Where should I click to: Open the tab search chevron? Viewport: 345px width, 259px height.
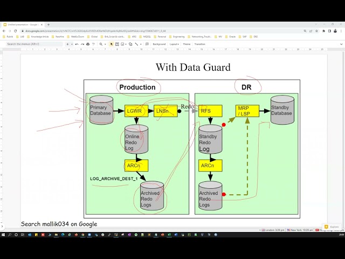[x=316, y=24]
